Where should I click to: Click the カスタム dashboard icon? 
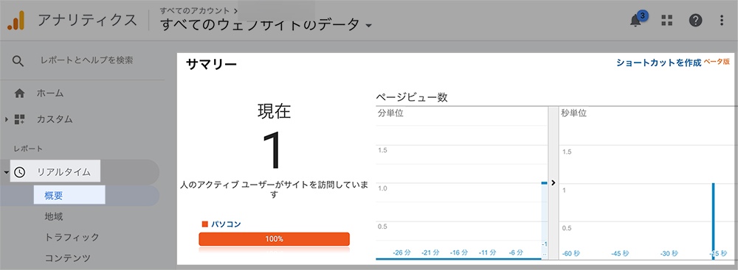pyautogui.click(x=20, y=119)
